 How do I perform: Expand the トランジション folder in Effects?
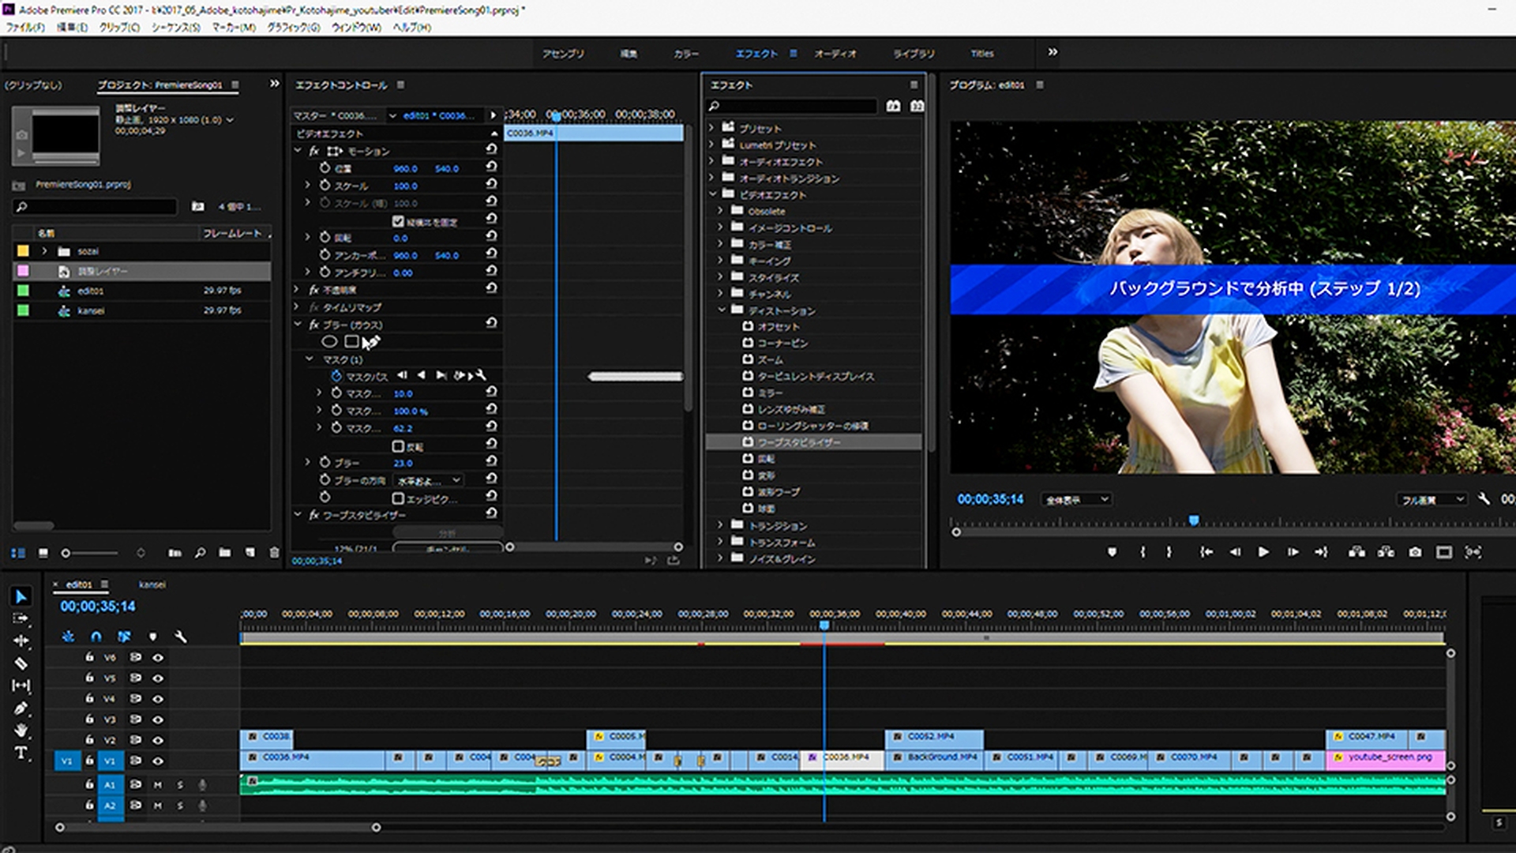coord(720,525)
